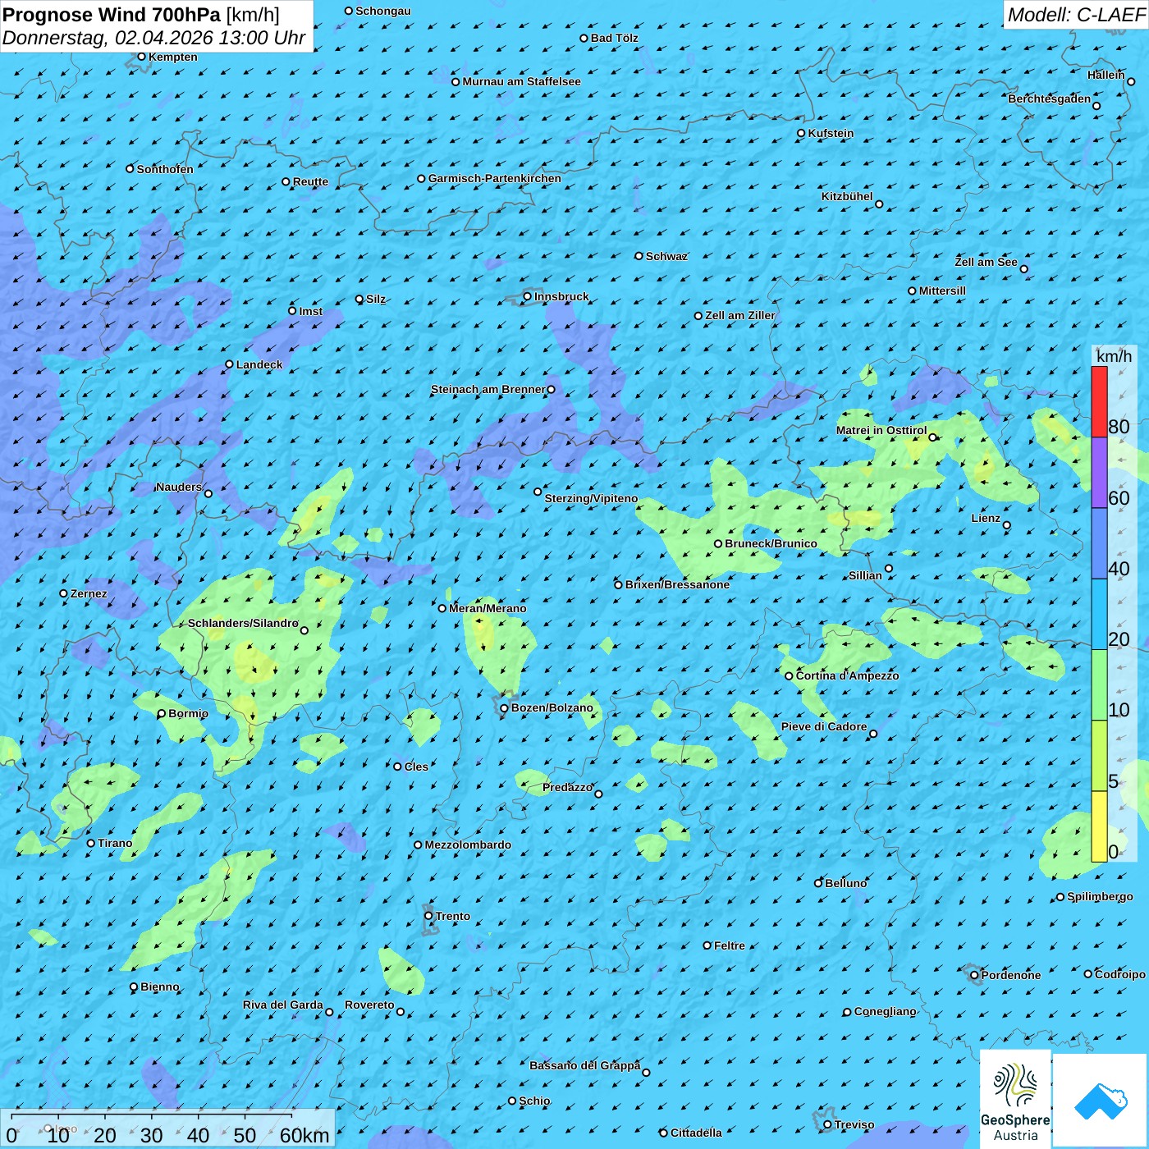Screen dimensions: 1149x1149
Task: Select the Meran/Merano marker
Action: pyautogui.click(x=442, y=608)
